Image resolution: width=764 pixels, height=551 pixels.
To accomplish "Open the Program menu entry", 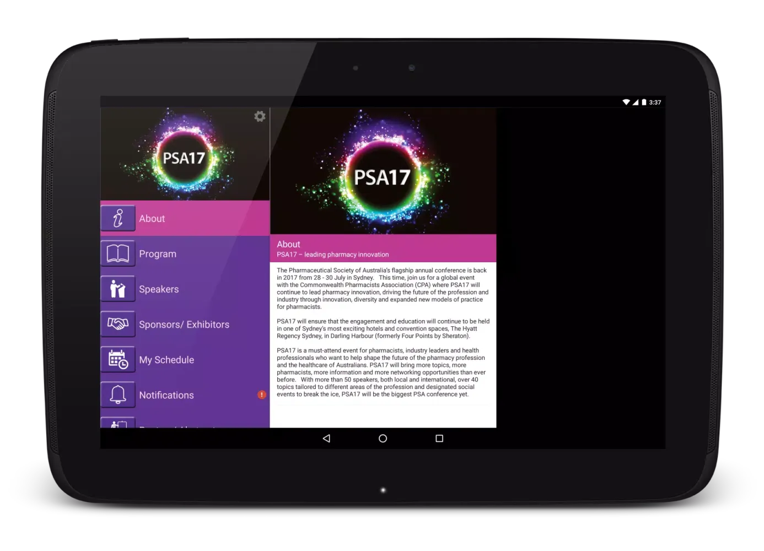I will tap(158, 254).
